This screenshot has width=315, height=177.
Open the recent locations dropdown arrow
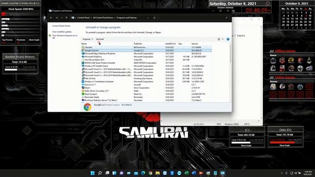tap(62, 18)
